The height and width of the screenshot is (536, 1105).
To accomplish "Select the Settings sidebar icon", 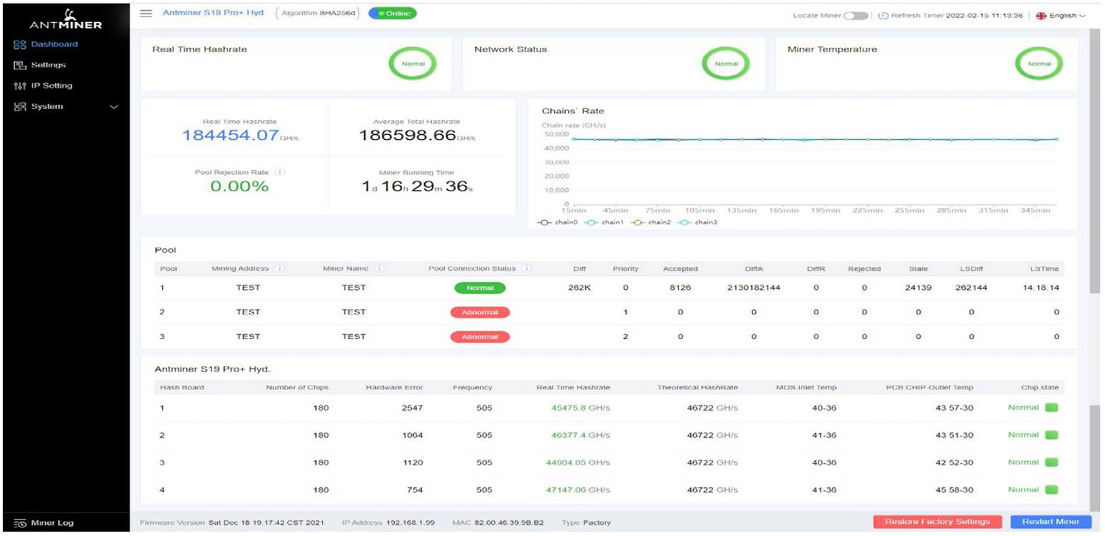I will pos(18,65).
